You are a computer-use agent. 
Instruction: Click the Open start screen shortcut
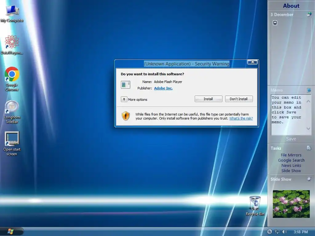pyautogui.click(x=12, y=144)
